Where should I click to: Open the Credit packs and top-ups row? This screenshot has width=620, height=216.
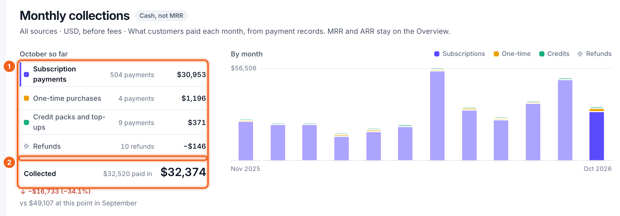click(113, 122)
